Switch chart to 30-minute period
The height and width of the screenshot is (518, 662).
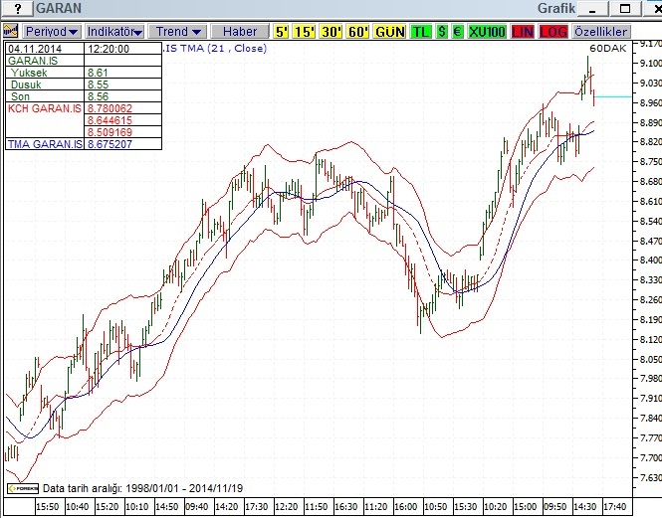point(331,32)
